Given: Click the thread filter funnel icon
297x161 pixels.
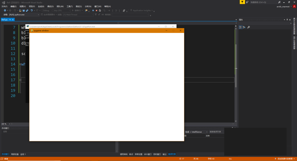Looking at the screenshot, I should (96, 15).
